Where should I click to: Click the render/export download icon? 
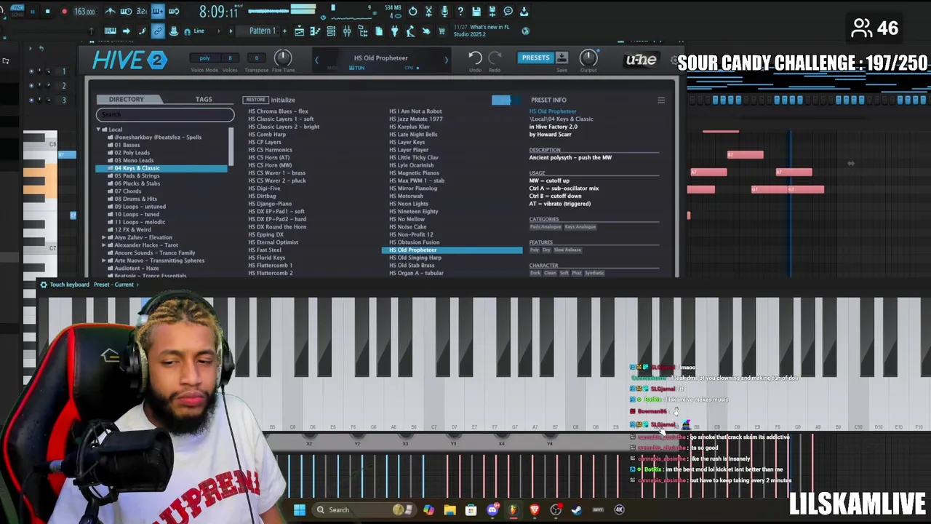click(524, 12)
